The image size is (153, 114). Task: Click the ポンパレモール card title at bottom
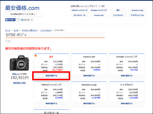[51, 113]
